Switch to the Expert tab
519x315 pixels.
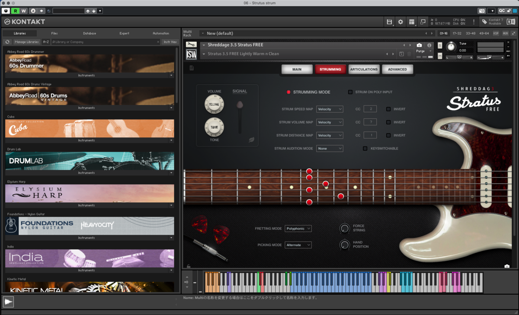click(x=124, y=33)
